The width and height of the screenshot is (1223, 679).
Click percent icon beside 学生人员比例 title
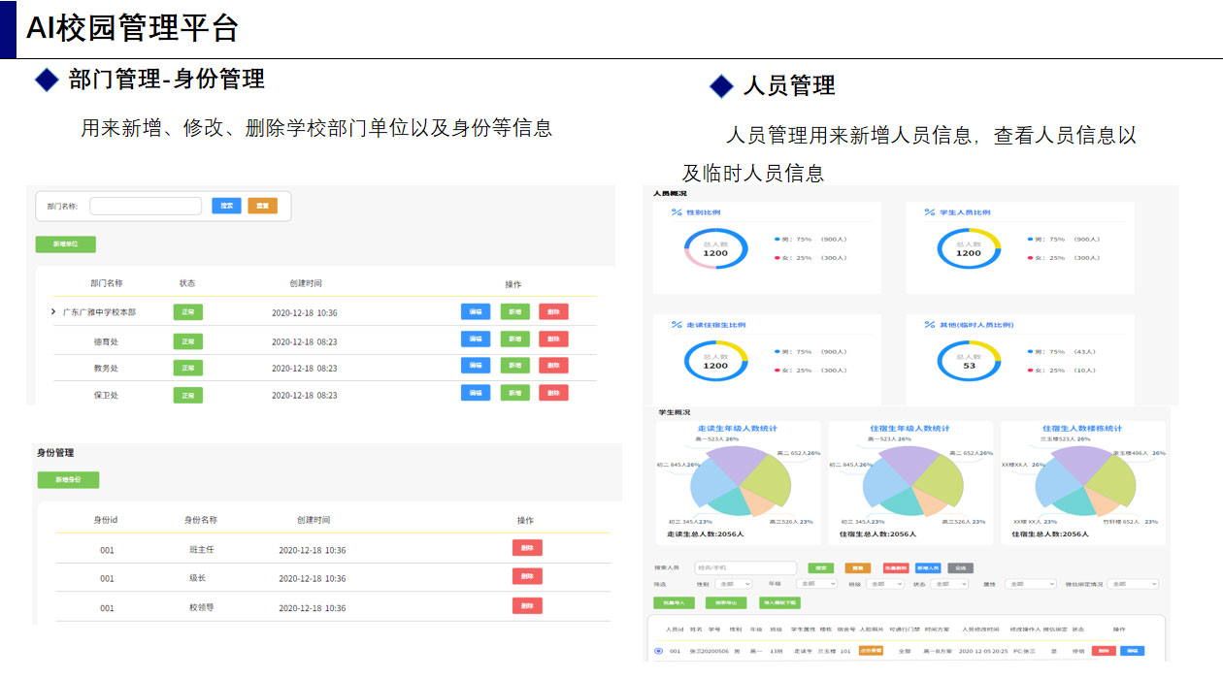coord(929,212)
